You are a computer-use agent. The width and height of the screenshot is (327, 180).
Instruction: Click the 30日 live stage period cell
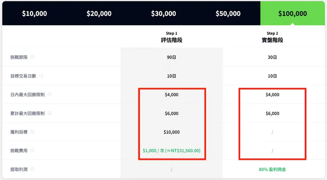point(272,57)
